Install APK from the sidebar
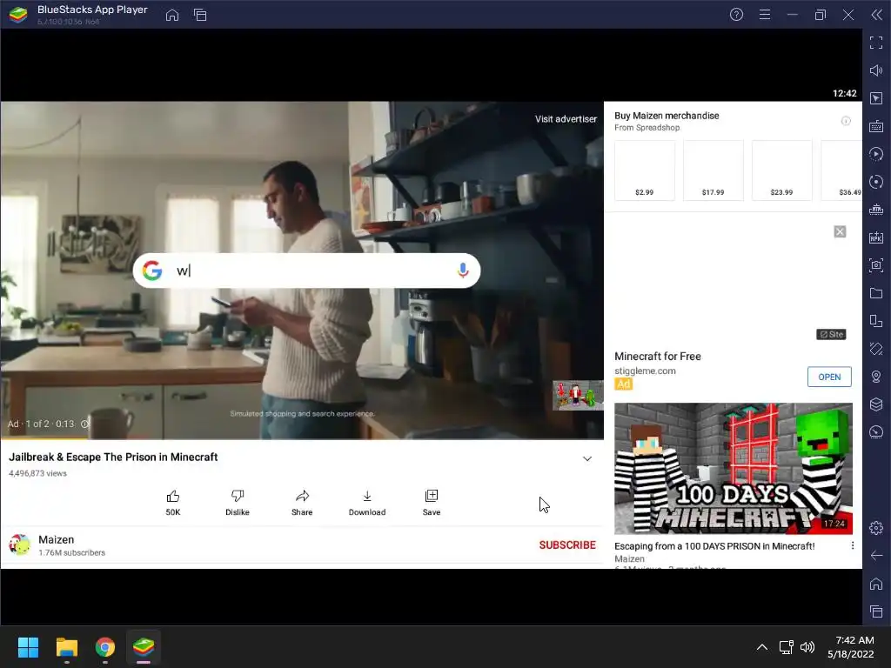This screenshot has width=891, height=668. 876,237
